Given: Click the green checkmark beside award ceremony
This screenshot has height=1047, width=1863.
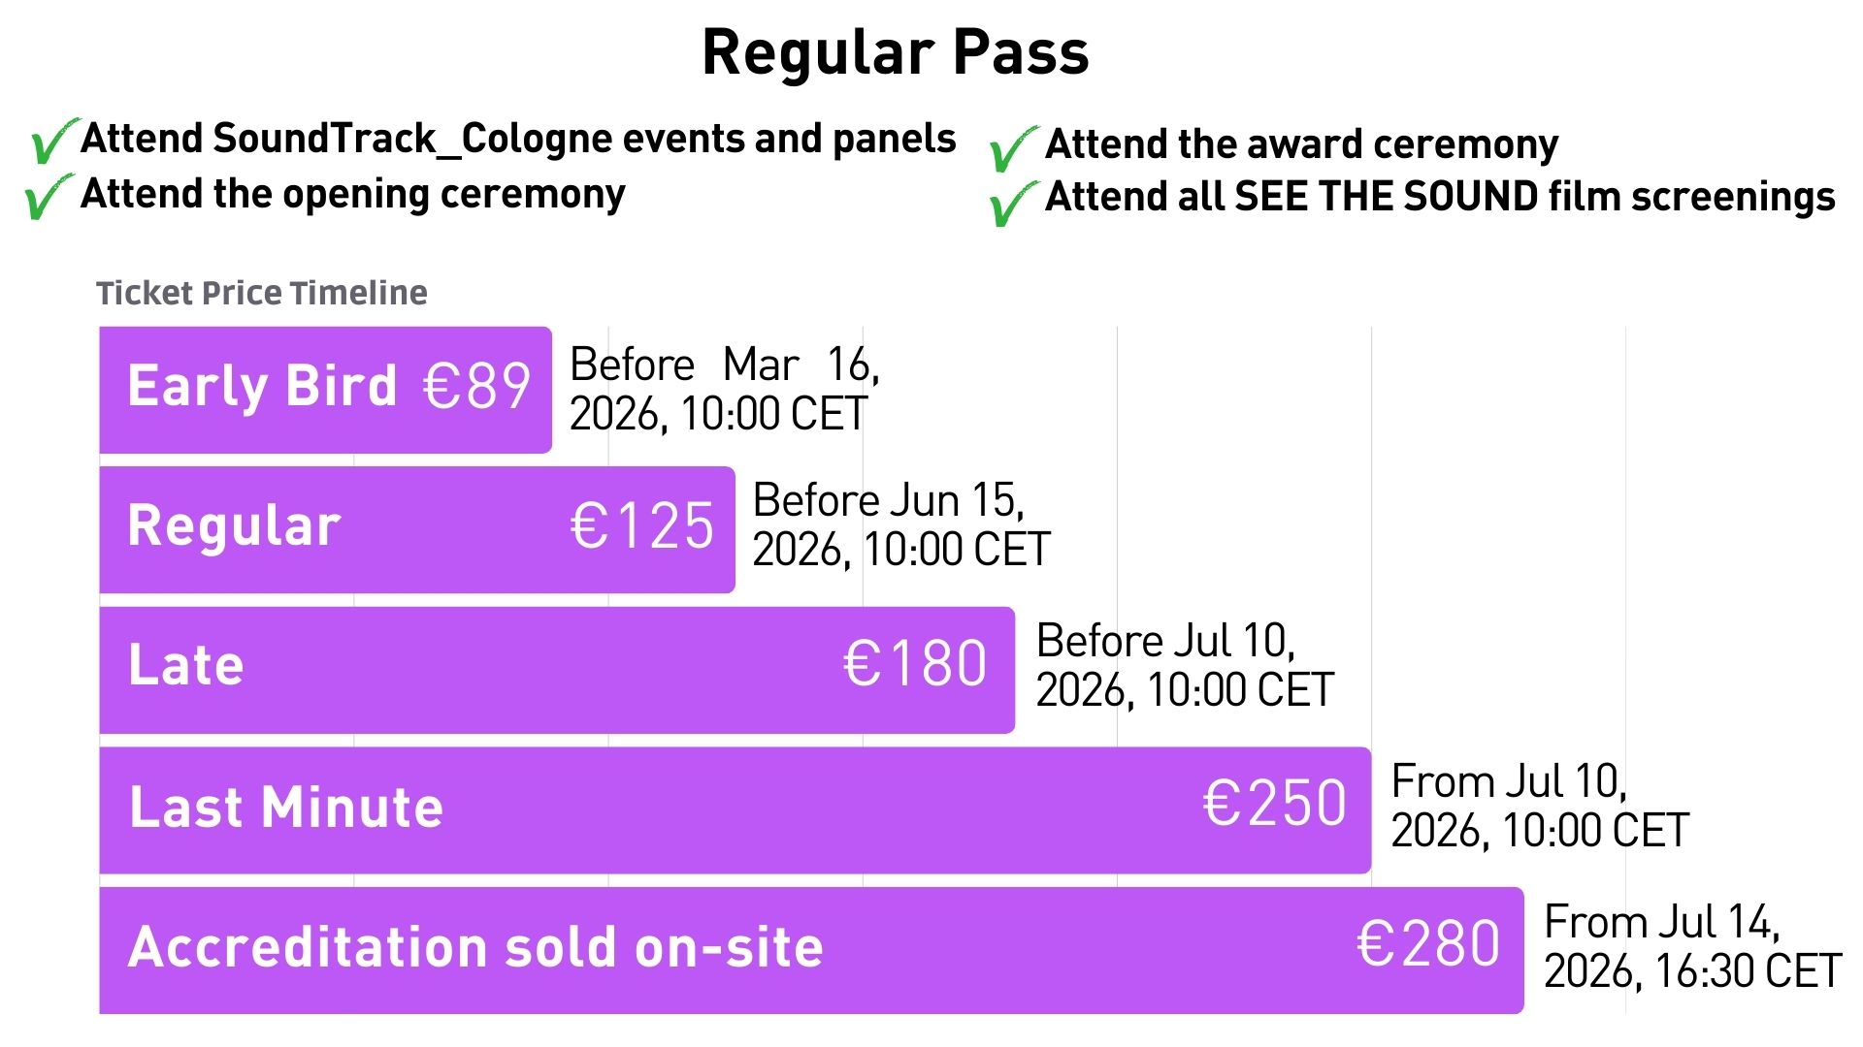Looking at the screenshot, I should [x=1012, y=148].
